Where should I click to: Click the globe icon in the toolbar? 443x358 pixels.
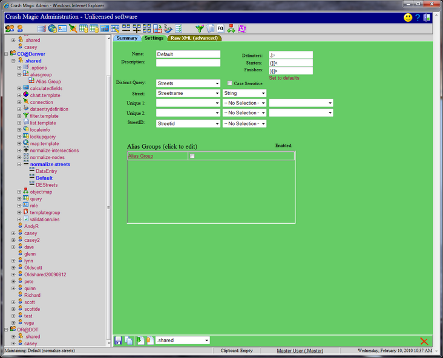pos(52,28)
